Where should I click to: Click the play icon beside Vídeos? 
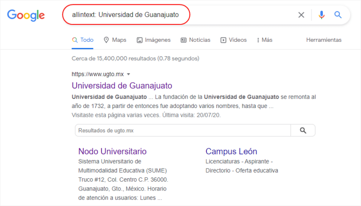point(223,40)
